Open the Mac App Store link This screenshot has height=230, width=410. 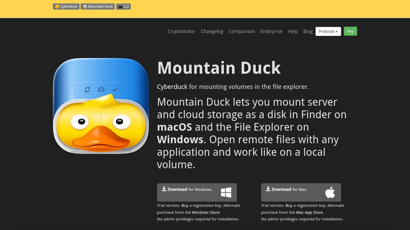pyautogui.click(x=309, y=212)
